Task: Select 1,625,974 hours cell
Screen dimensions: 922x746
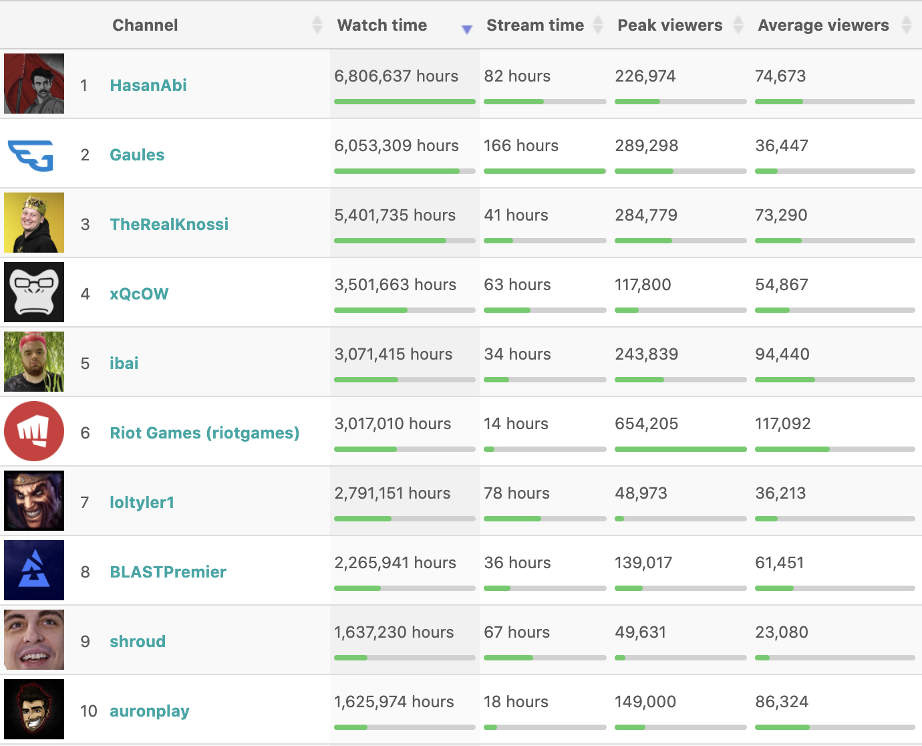Action: coord(394,702)
